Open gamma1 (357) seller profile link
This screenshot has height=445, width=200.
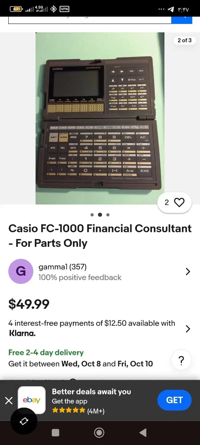63,267
